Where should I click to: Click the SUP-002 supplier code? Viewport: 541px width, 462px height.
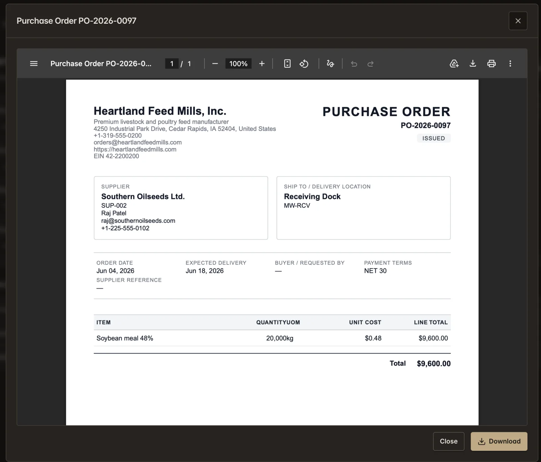(114, 206)
